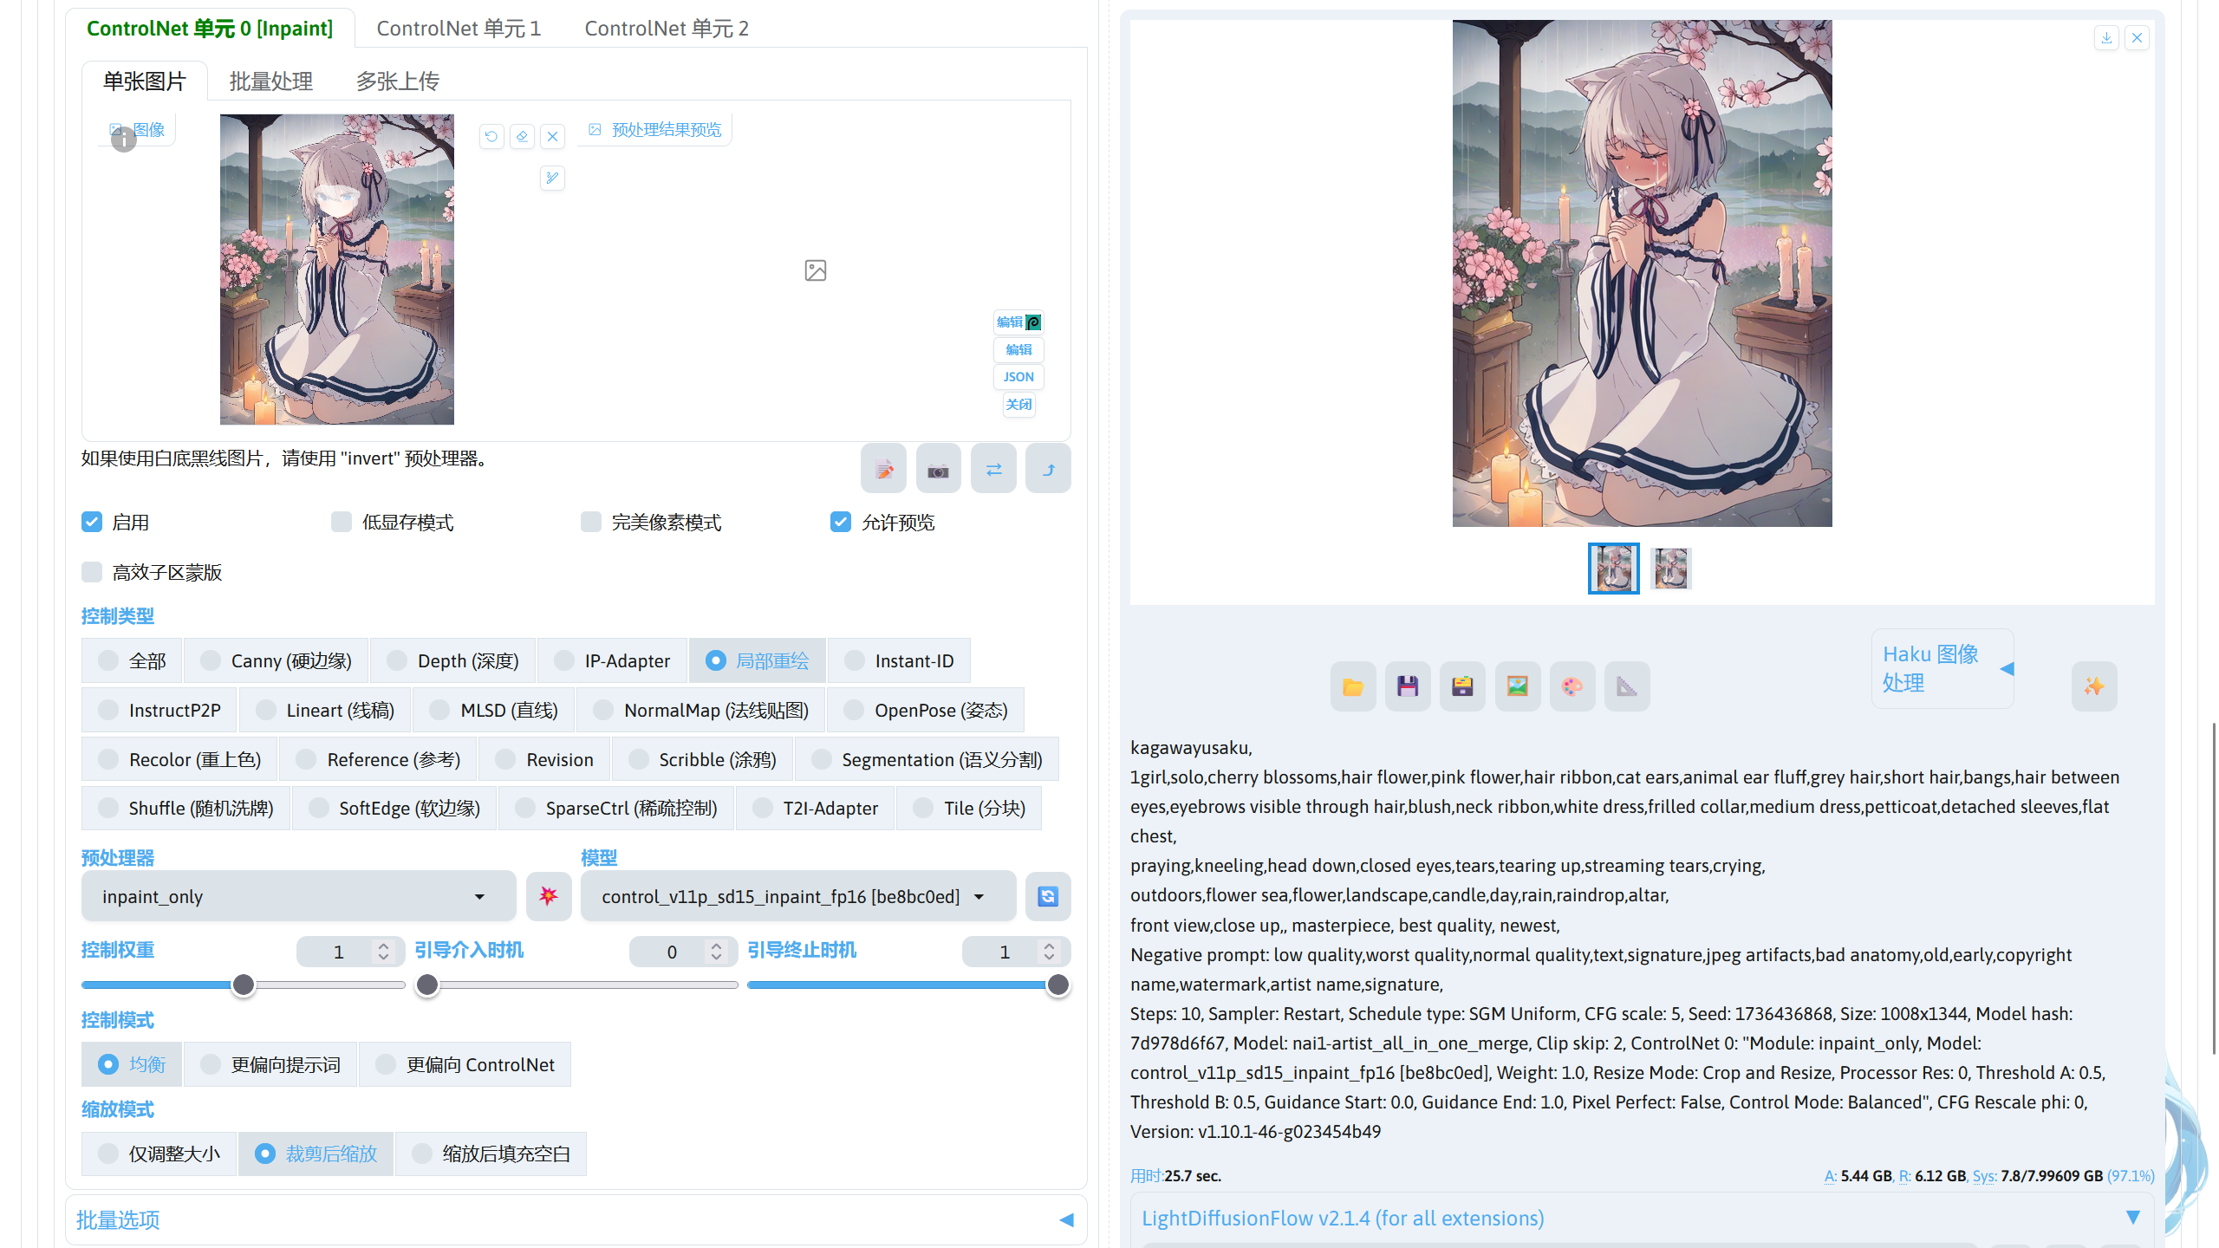The width and height of the screenshot is (2219, 1248).
Task: Select the OpenPose (姿态) control type
Action: (x=854, y=710)
